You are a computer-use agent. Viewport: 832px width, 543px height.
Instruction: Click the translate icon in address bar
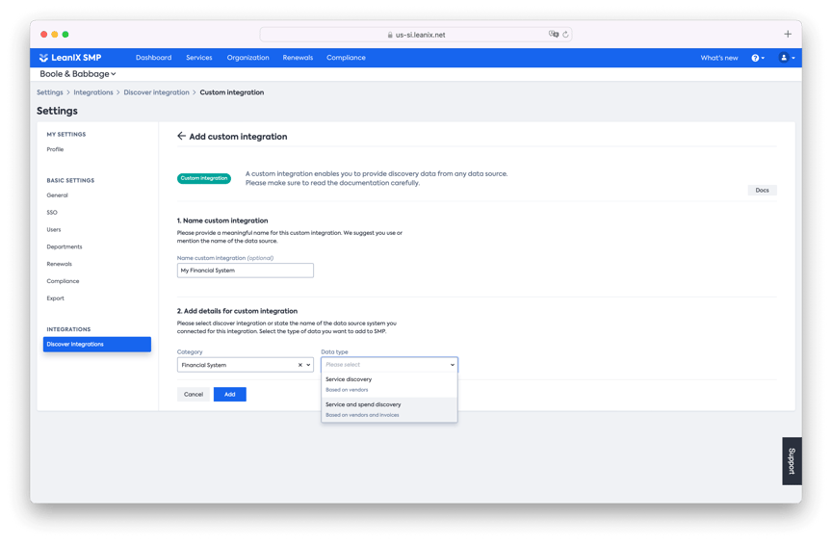click(554, 35)
